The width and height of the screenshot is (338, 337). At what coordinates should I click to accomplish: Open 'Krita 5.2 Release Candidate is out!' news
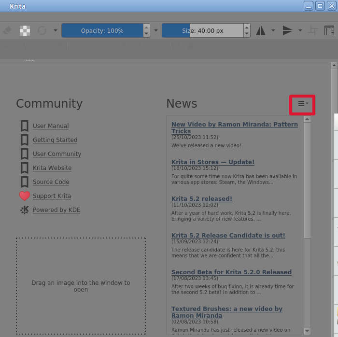[x=228, y=235]
